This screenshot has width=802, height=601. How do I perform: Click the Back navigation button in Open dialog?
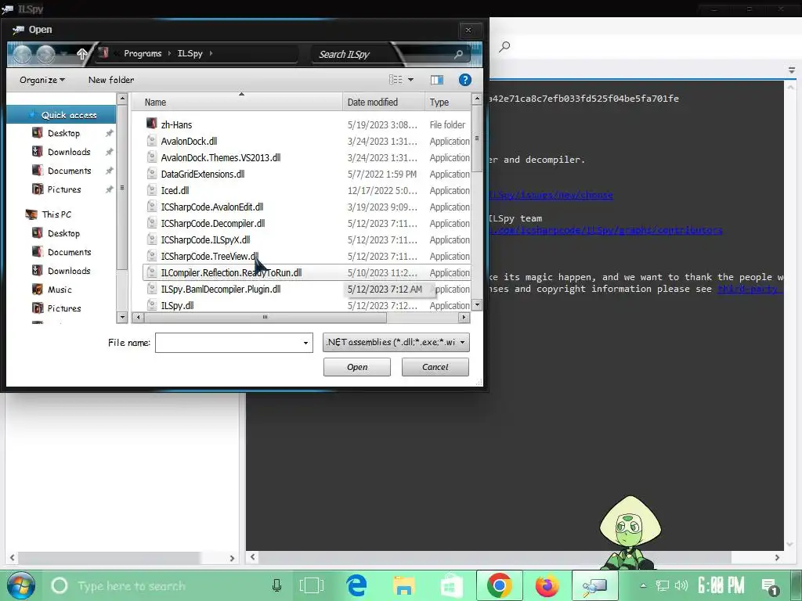coord(23,54)
